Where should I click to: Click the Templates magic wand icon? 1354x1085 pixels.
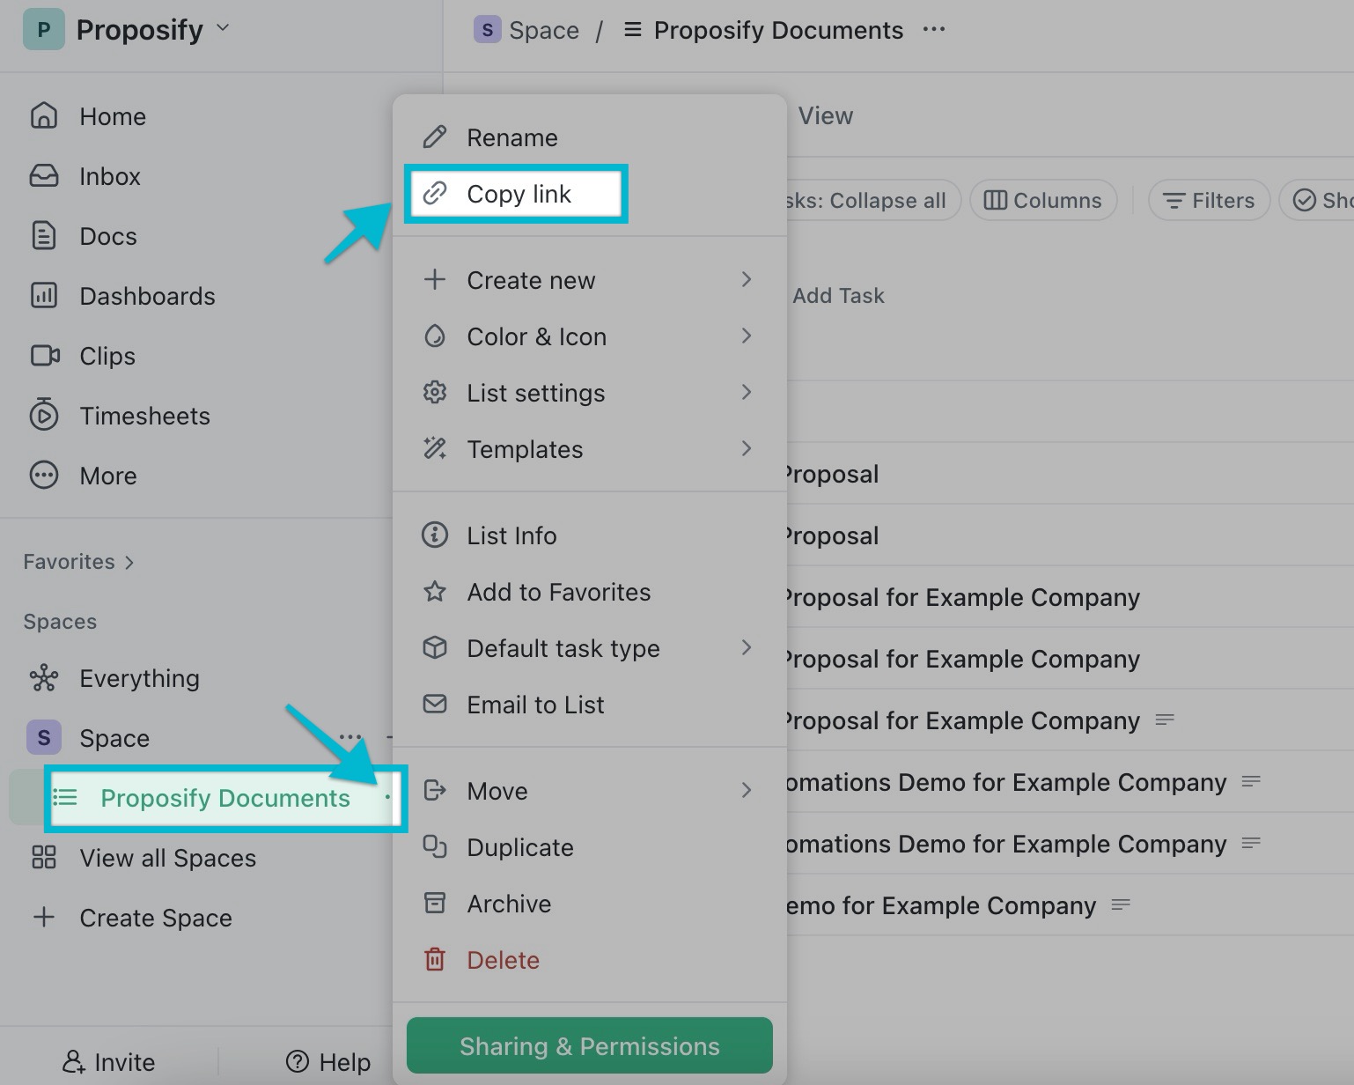click(435, 449)
